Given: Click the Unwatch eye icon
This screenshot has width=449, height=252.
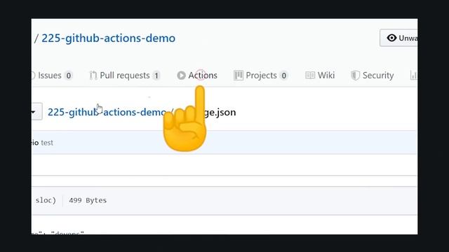Looking at the screenshot, I should point(391,38).
